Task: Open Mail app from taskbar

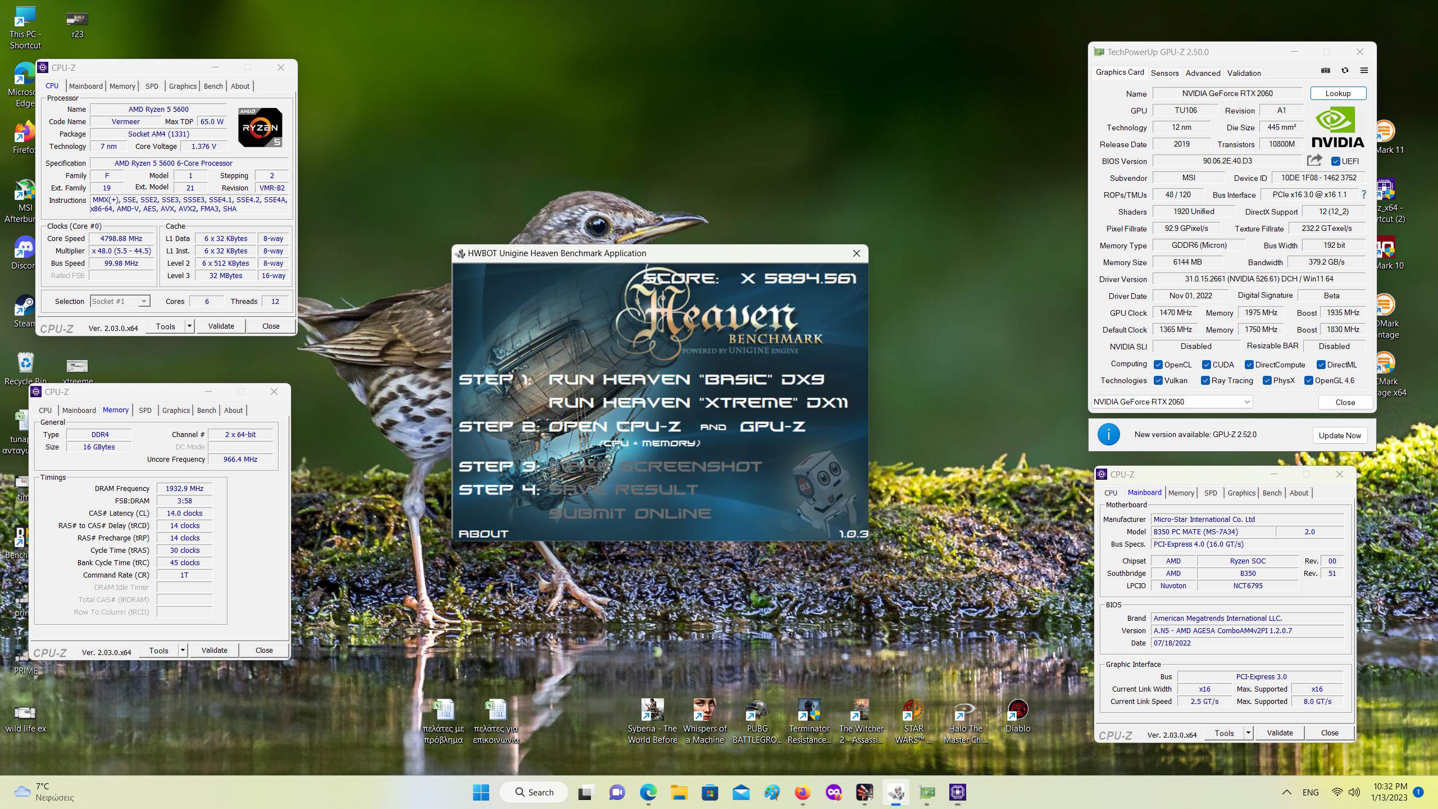Action: click(x=741, y=792)
